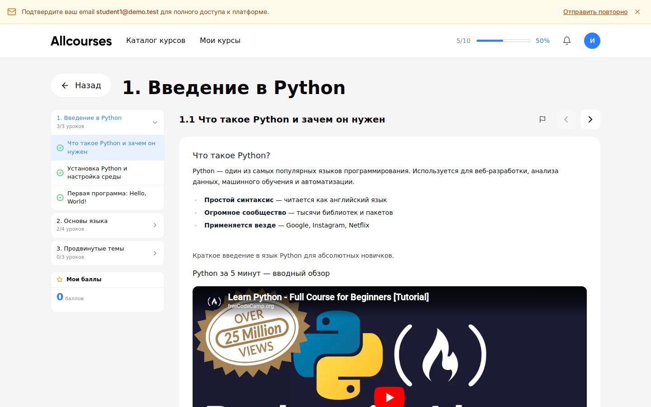Click the 3/3 уроков lesson count

[x=70, y=126]
